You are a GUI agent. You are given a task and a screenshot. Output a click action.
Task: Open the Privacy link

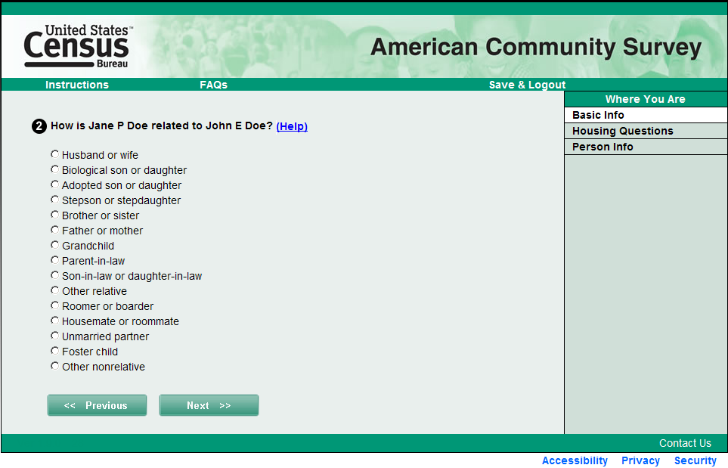[641, 460]
